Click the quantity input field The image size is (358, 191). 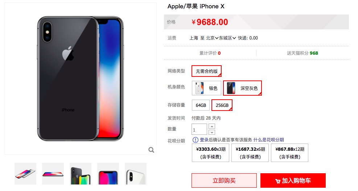coord(199,129)
